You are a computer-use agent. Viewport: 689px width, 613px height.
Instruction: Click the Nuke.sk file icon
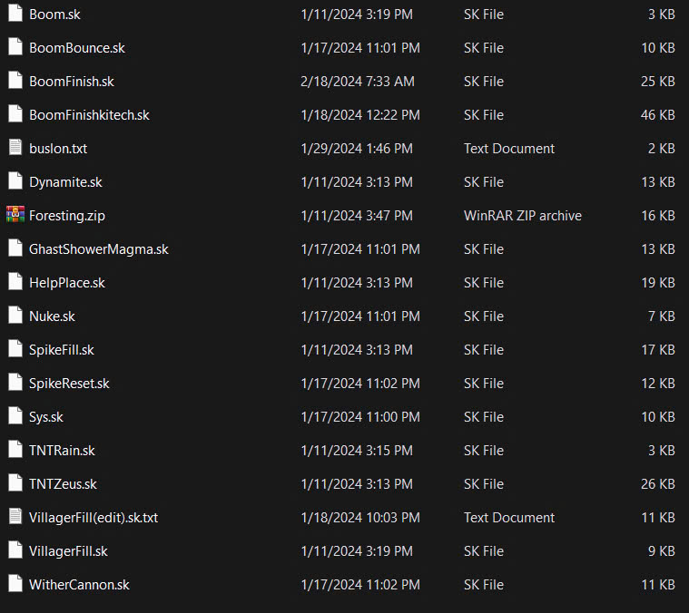(15, 316)
